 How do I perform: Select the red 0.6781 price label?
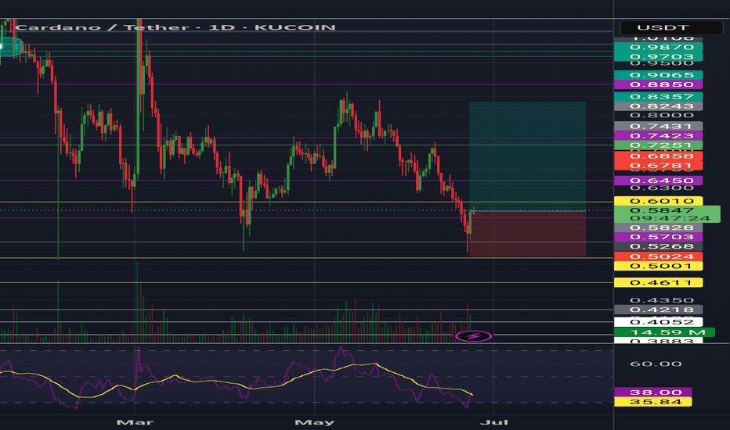point(658,166)
